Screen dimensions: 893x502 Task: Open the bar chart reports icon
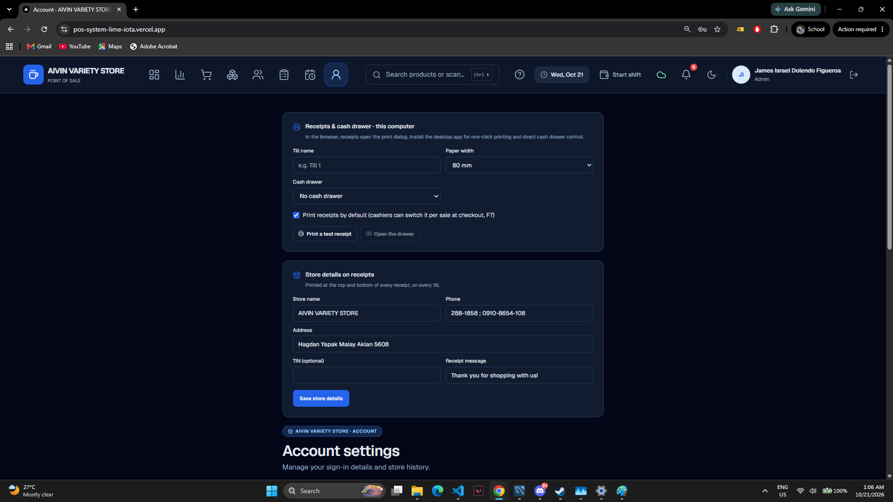click(180, 75)
